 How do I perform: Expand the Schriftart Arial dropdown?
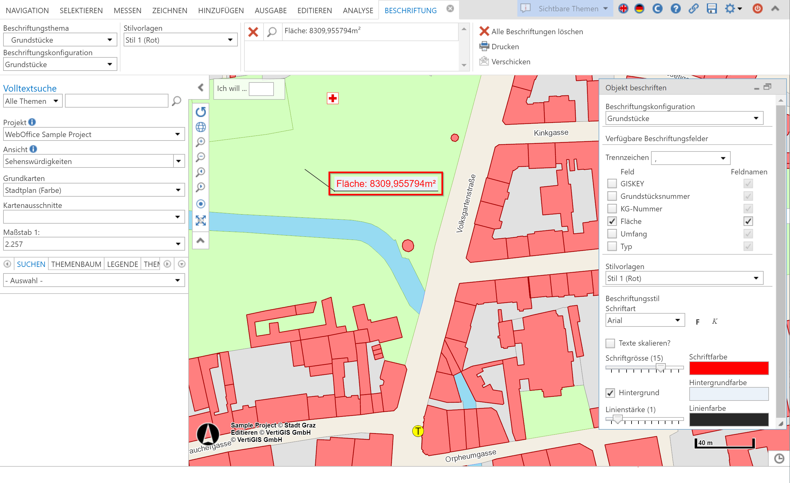point(644,320)
